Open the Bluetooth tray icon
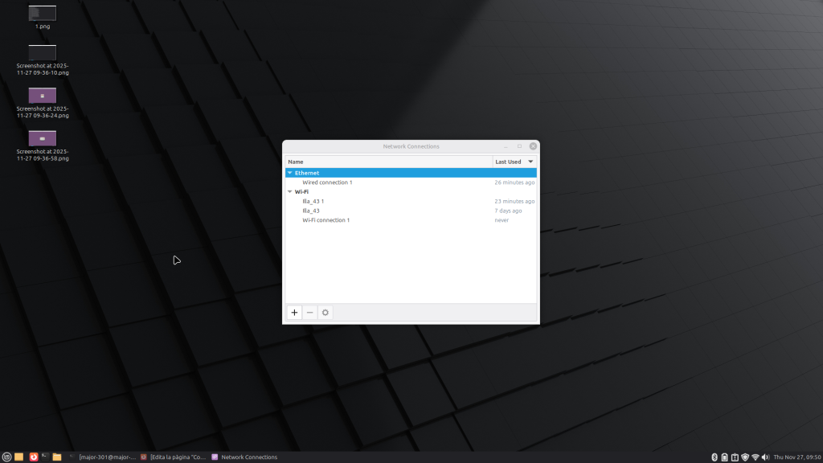823x463 pixels. coord(714,457)
